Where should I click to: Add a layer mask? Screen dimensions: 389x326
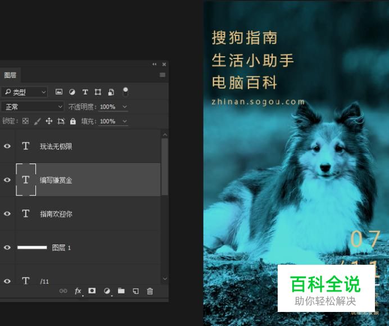point(92,291)
